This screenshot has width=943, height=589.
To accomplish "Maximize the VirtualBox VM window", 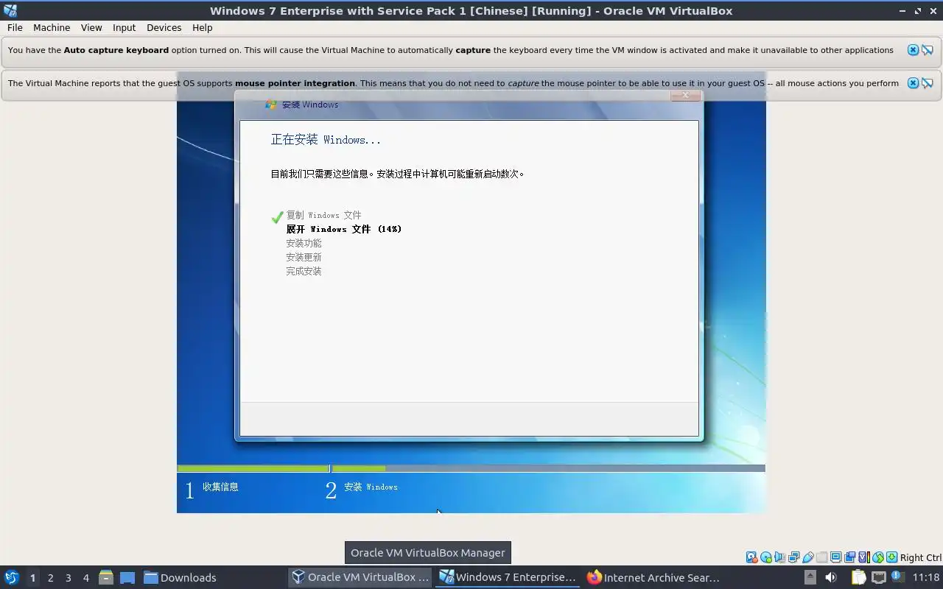I will click(918, 10).
